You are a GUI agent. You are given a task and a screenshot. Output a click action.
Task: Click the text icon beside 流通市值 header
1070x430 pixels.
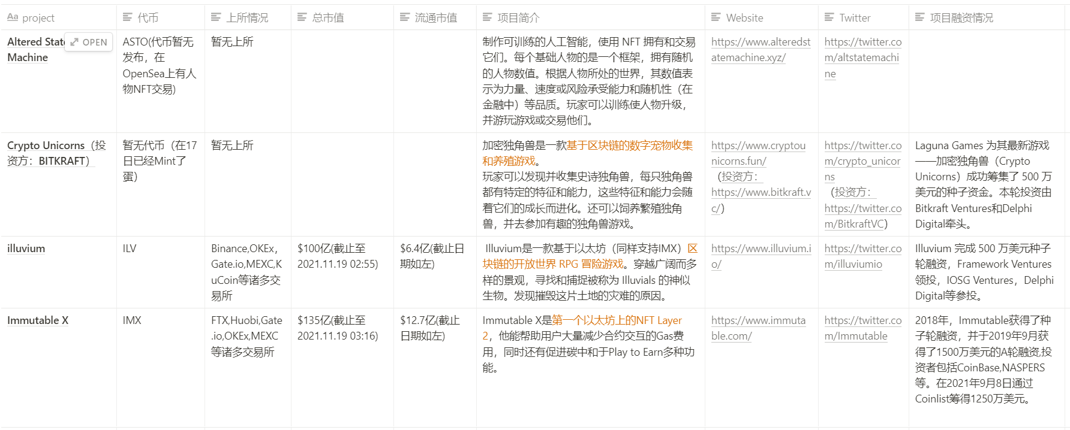[405, 17]
